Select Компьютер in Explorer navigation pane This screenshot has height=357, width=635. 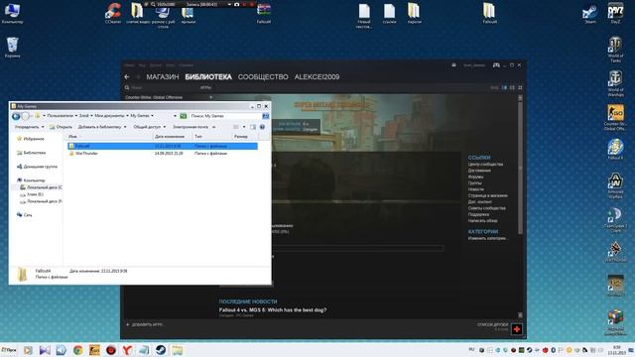31,180
